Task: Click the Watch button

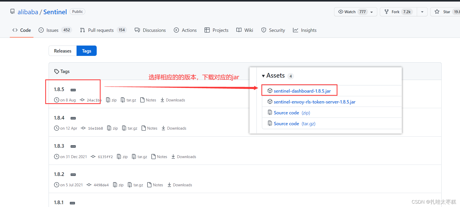Action: (356, 12)
